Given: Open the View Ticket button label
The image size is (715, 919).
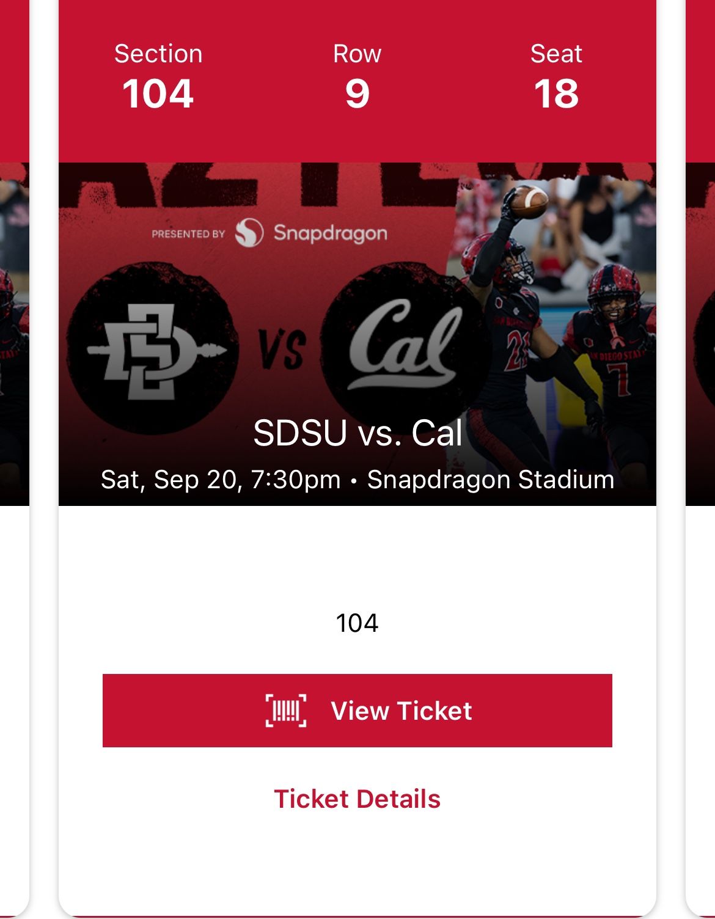Looking at the screenshot, I should (401, 711).
